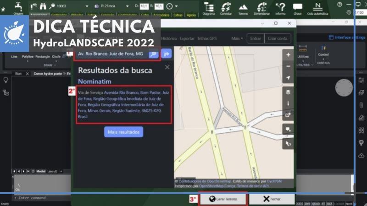The height and width of the screenshot is (206, 367).
Task: Open the tree structure icon in left sidebar
Action: click(x=6, y=93)
